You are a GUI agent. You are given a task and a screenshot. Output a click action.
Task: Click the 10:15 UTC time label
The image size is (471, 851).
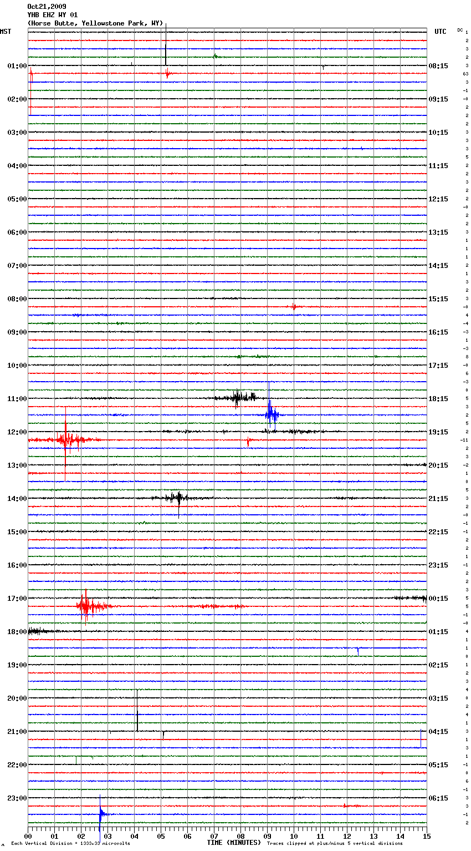438,133
